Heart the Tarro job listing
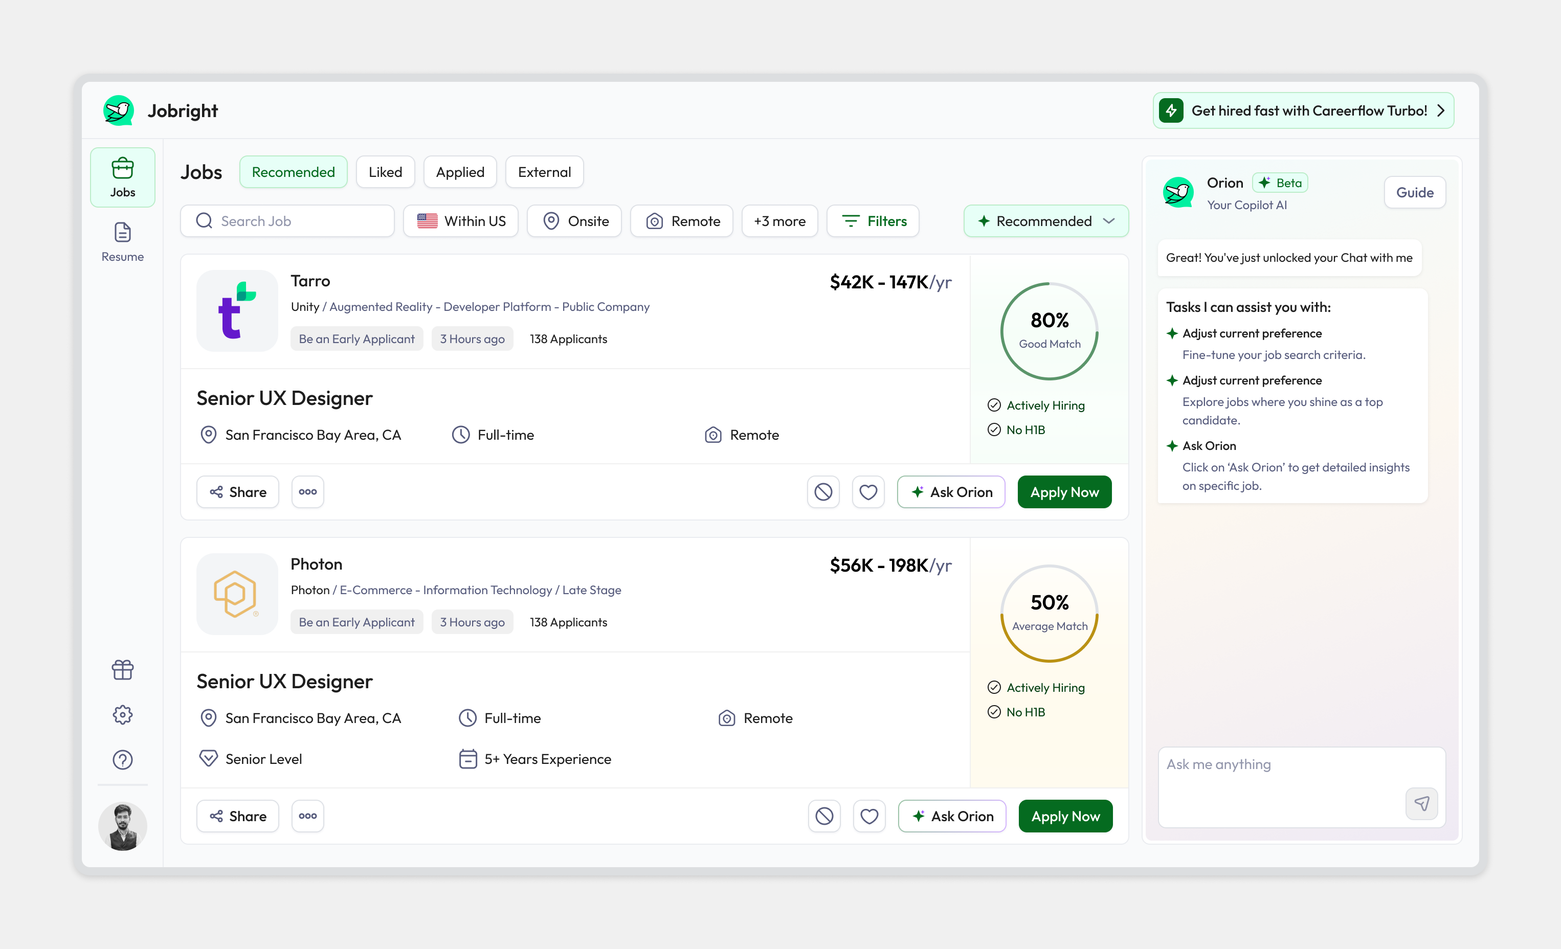The width and height of the screenshot is (1561, 949). [868, 491]
